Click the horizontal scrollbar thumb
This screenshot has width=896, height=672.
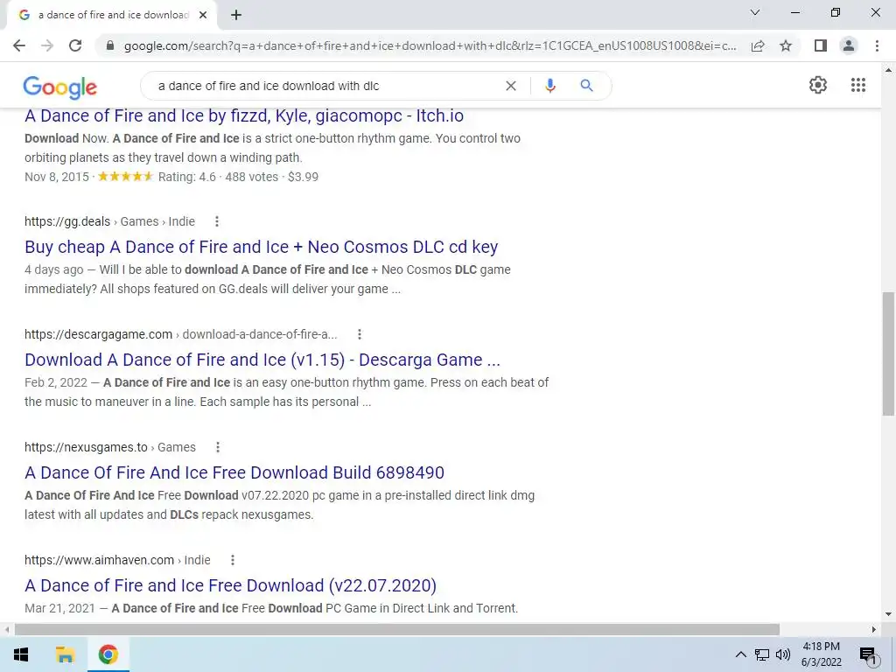397,630
